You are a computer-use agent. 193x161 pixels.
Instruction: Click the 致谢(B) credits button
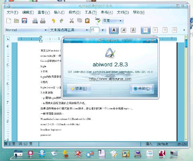coord(79,89)
